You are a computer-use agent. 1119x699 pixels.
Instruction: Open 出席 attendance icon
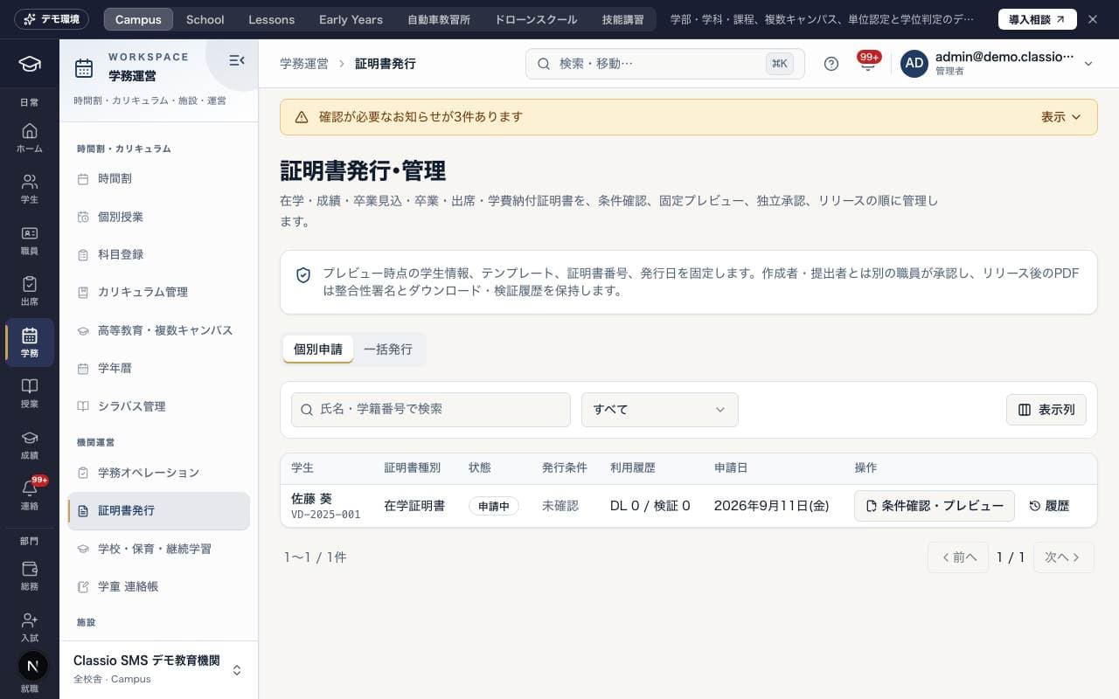coord(30,291)
